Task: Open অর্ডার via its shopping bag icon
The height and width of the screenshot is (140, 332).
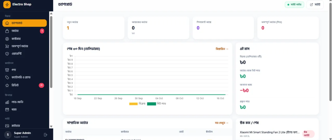Action: (x=7, y=31)
